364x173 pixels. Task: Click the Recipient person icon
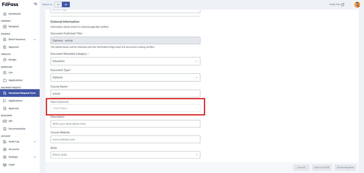pyautogui.click(x=5, y=27)
